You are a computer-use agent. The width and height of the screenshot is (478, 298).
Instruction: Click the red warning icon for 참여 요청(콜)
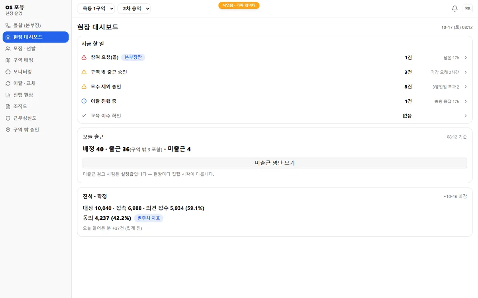[x=84, y=58]
